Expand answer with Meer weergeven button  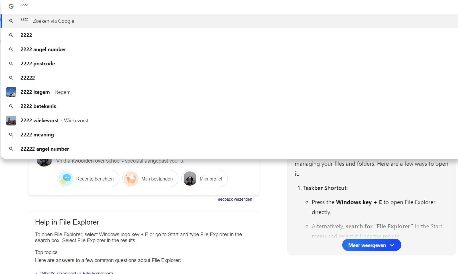[x=367, y=245]
